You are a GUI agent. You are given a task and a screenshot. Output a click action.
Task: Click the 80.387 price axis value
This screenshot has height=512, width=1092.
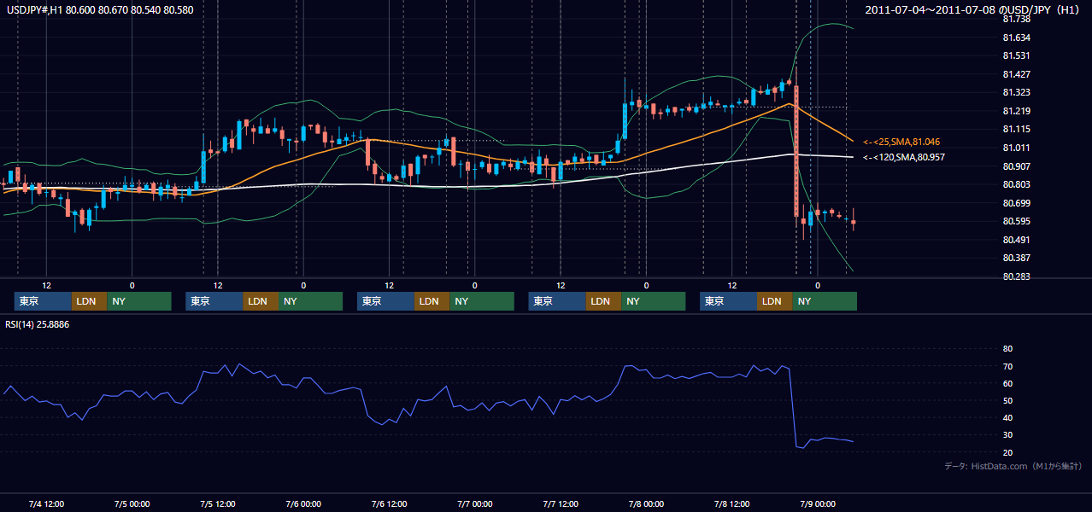(x=1015, y=258)
